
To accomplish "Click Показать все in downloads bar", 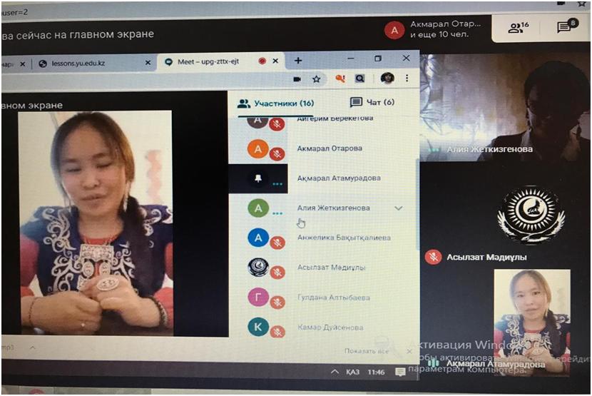I will click(x=367, y=351).
